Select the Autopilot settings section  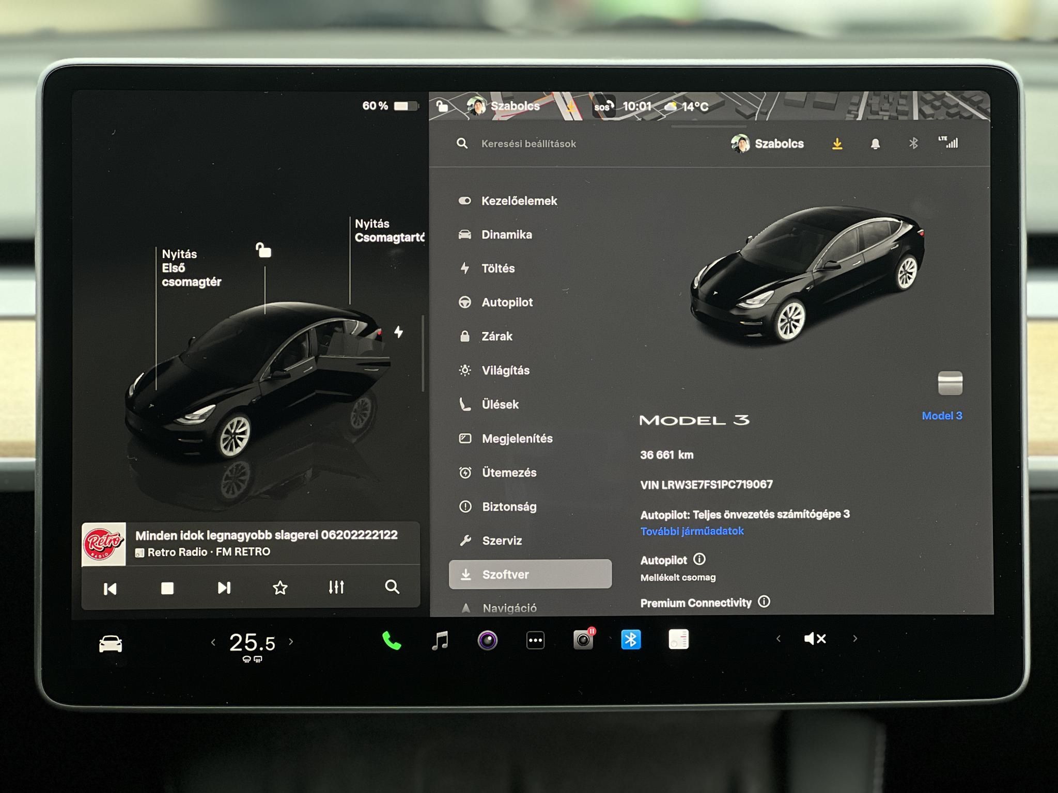(x=507, y=302)
